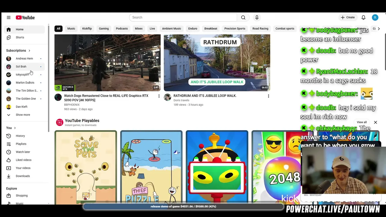Select the Podcasts filter chip
Viewport: 386px width, 217px height.
click(122, 29)
